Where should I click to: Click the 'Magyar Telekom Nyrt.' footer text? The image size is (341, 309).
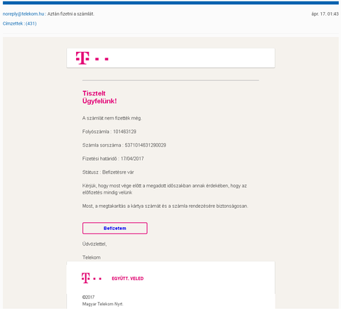[103, 304]
